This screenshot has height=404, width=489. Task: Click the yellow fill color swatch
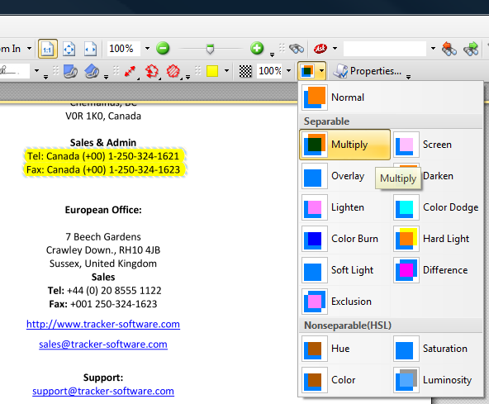click(x=212, y=71)
